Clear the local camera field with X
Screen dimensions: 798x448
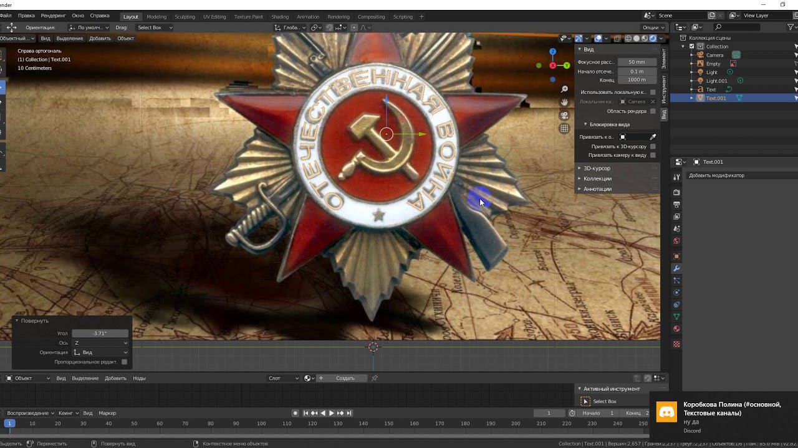pyautogui.click(x=653, y=101)
